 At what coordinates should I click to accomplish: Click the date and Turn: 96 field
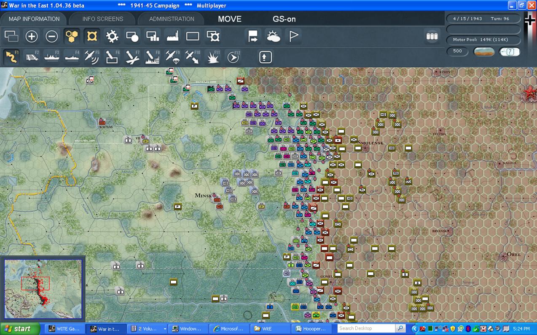tap(483, 19)
